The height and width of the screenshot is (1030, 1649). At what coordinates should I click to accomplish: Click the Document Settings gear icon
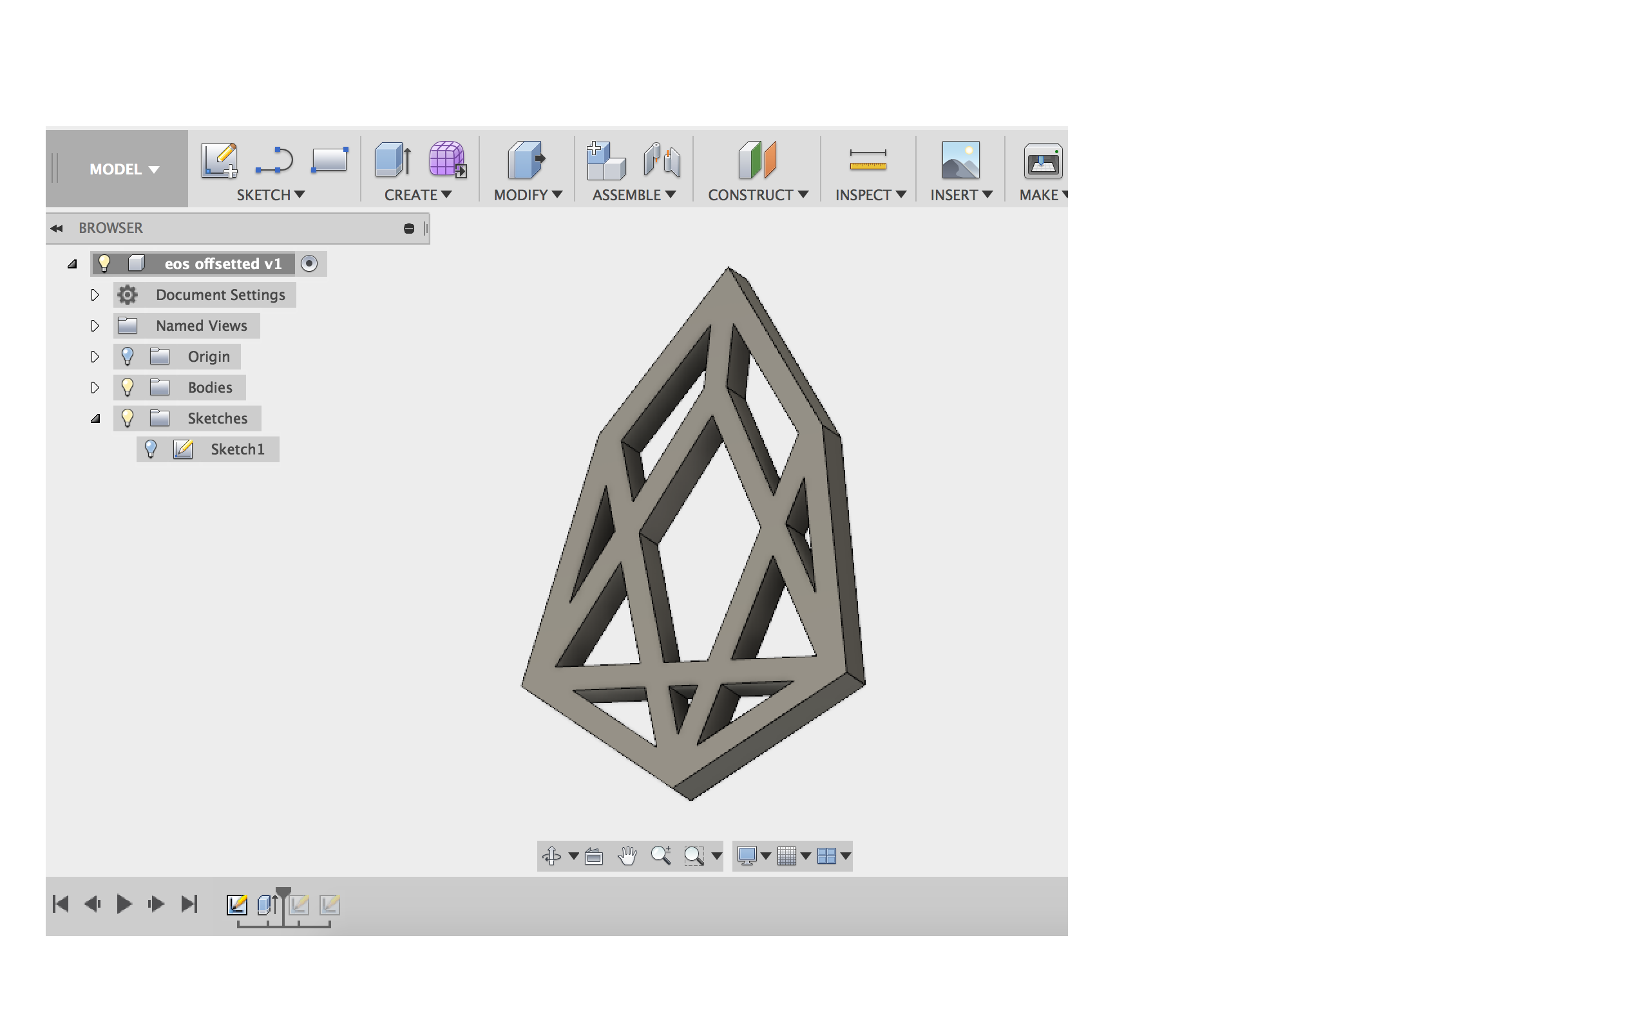[128, 295]
